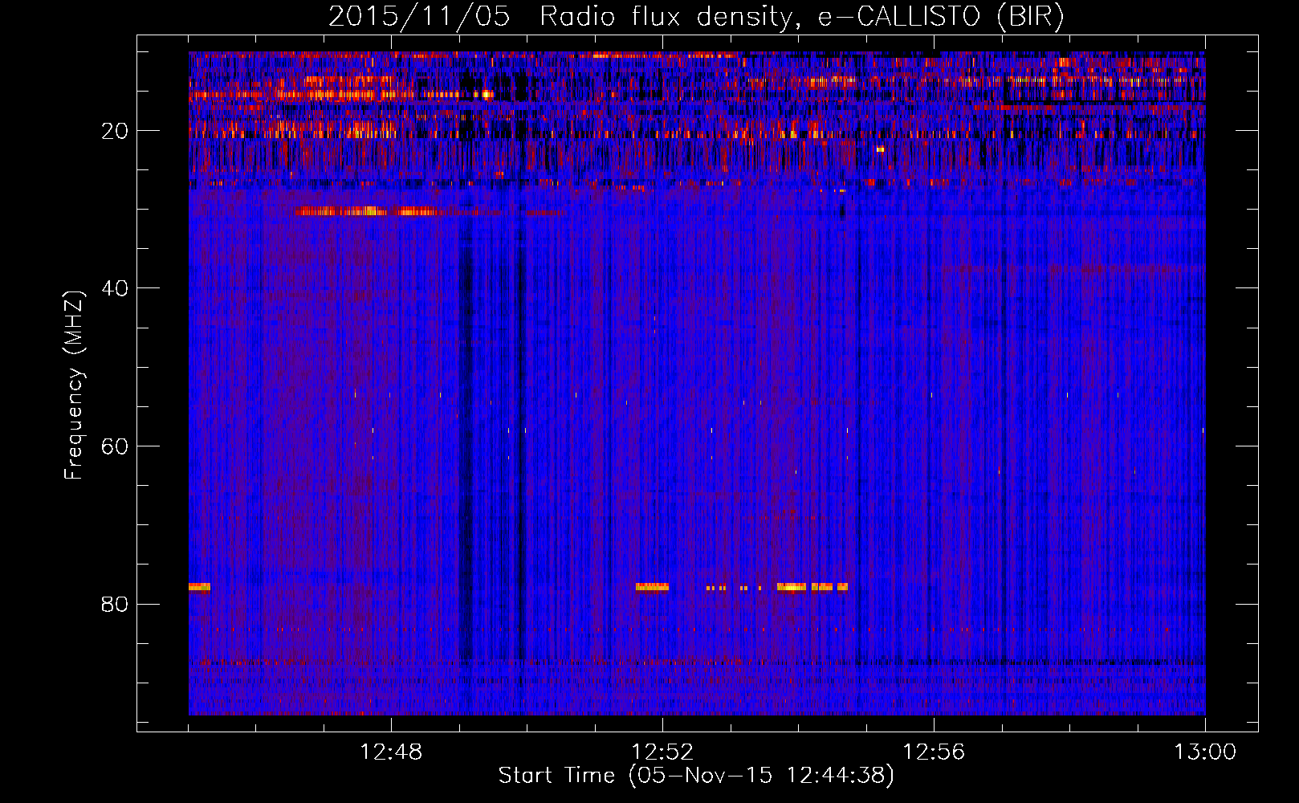1299x803 pixels.
Task: Click the yellow 78 MHz signal near 12:52
Action: tap(652, 587)
